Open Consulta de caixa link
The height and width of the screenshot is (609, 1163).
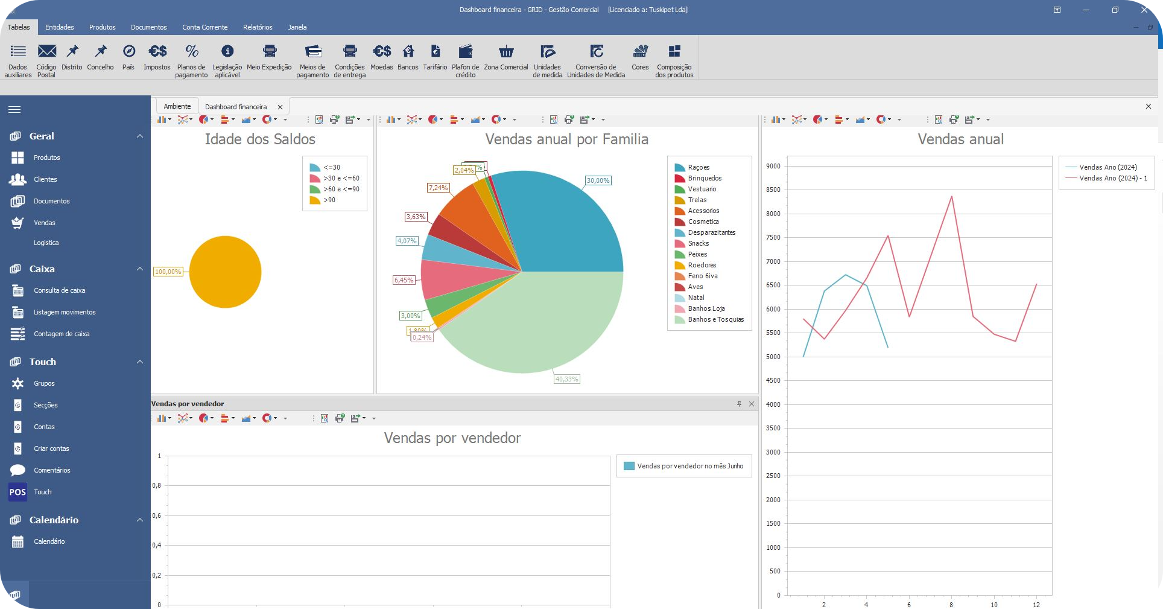click(59, 290)
